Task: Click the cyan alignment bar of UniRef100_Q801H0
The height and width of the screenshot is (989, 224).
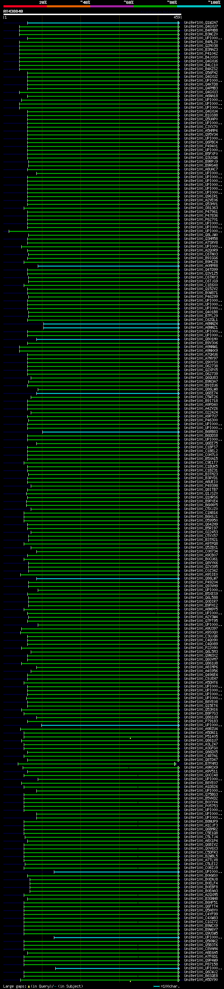Action: point(107,339)
